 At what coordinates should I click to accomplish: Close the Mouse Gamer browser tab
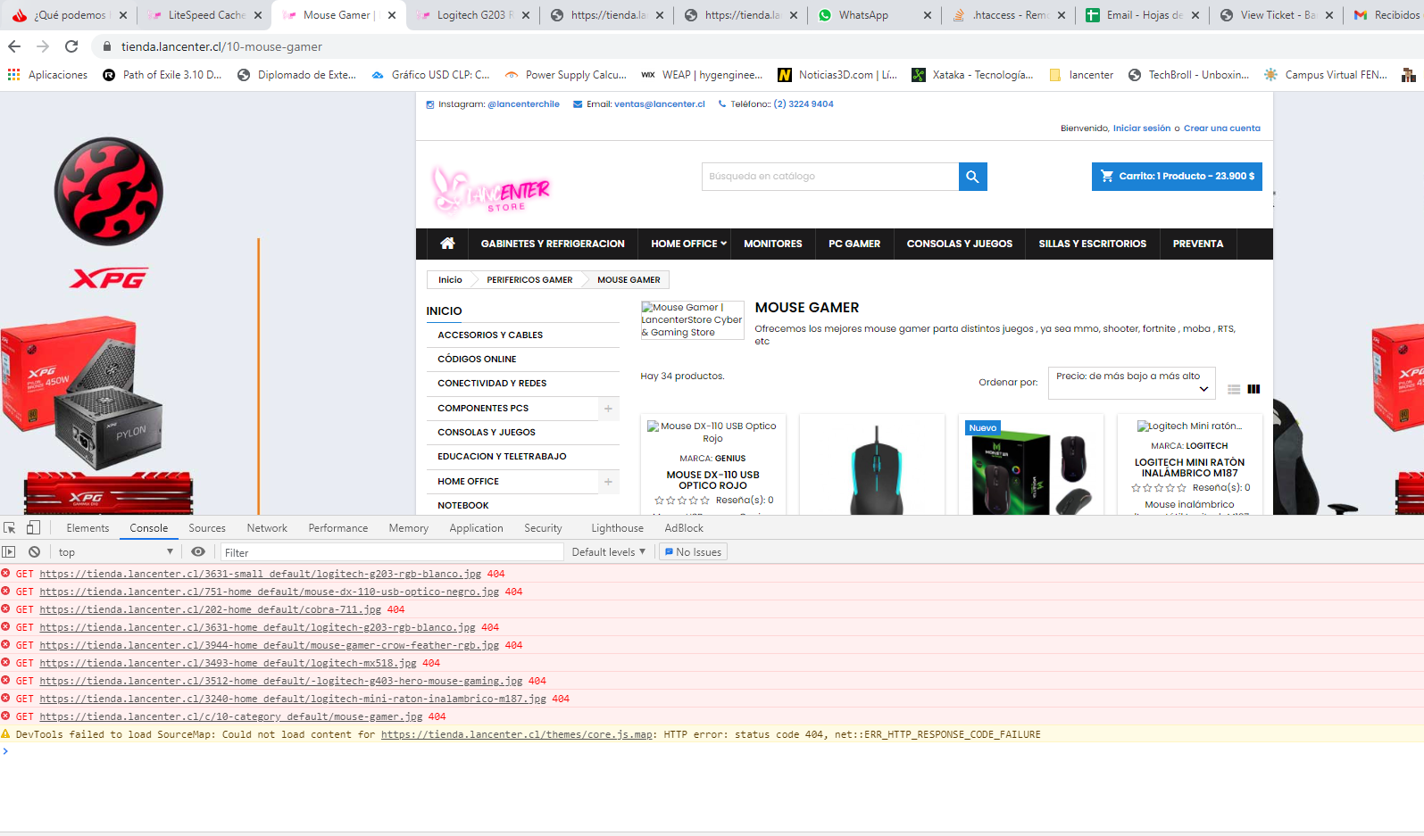click(392, 15)
